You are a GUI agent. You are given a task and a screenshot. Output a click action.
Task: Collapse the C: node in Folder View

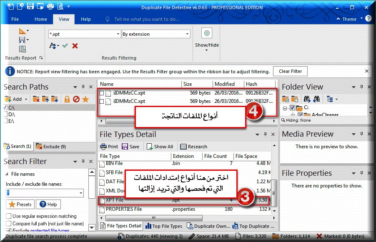(x=285, y=108)
